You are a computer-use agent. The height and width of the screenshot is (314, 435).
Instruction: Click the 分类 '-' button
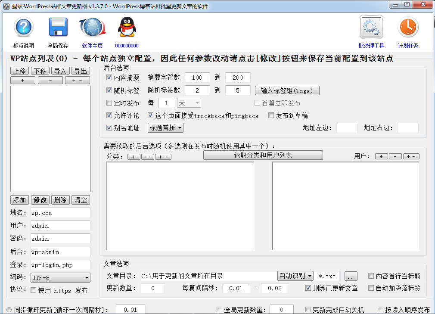(x=148, y=157)
